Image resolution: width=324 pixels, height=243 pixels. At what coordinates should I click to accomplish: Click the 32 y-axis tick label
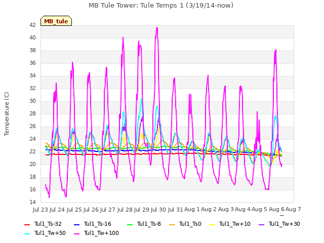tap(32, 88)
